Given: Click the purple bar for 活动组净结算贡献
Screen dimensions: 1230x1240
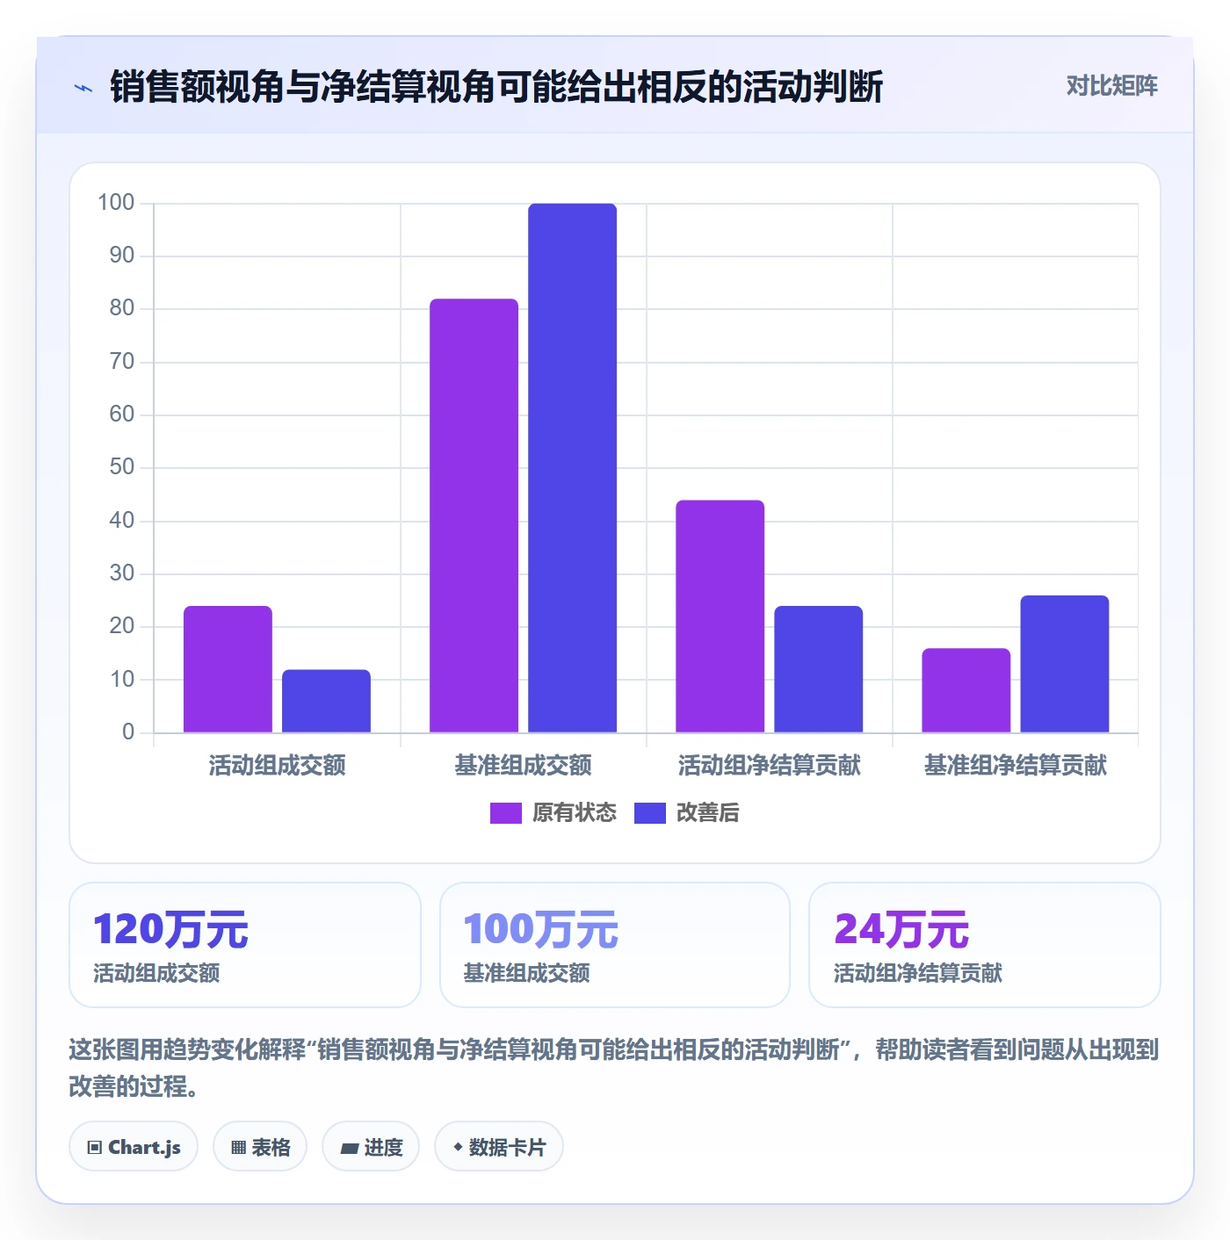Looking at the screenshot, I should [720, 616].
